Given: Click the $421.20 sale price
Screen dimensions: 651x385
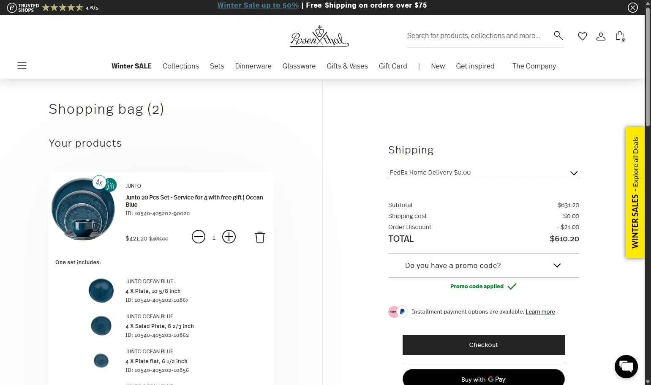Looking at the screenshot, I should [x=136, y=238].
